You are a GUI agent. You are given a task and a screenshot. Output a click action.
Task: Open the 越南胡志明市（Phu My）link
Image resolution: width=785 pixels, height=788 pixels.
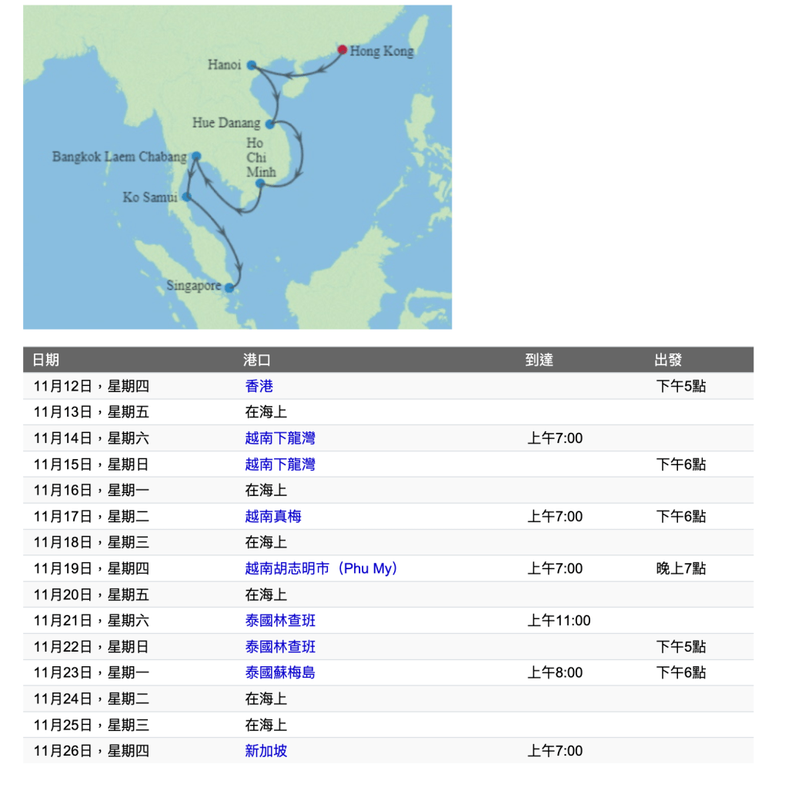tap(321, 568)
